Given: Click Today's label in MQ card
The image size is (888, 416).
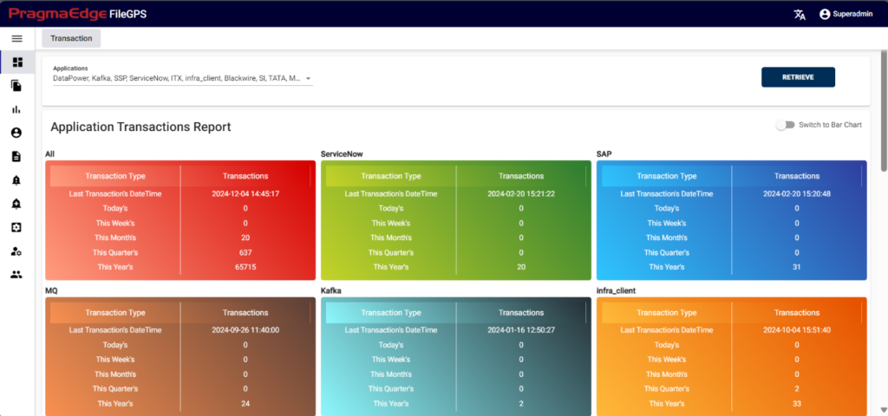Looking at the screenshot, I should point(115,345).
